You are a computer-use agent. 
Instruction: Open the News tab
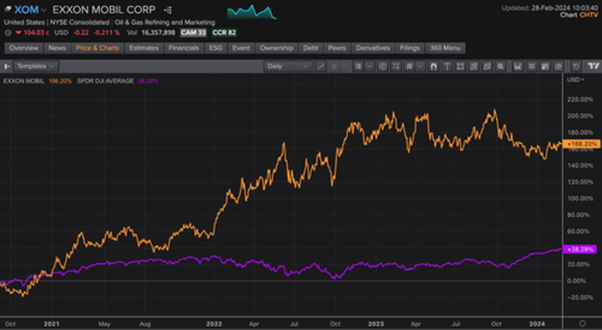point(57,48)
